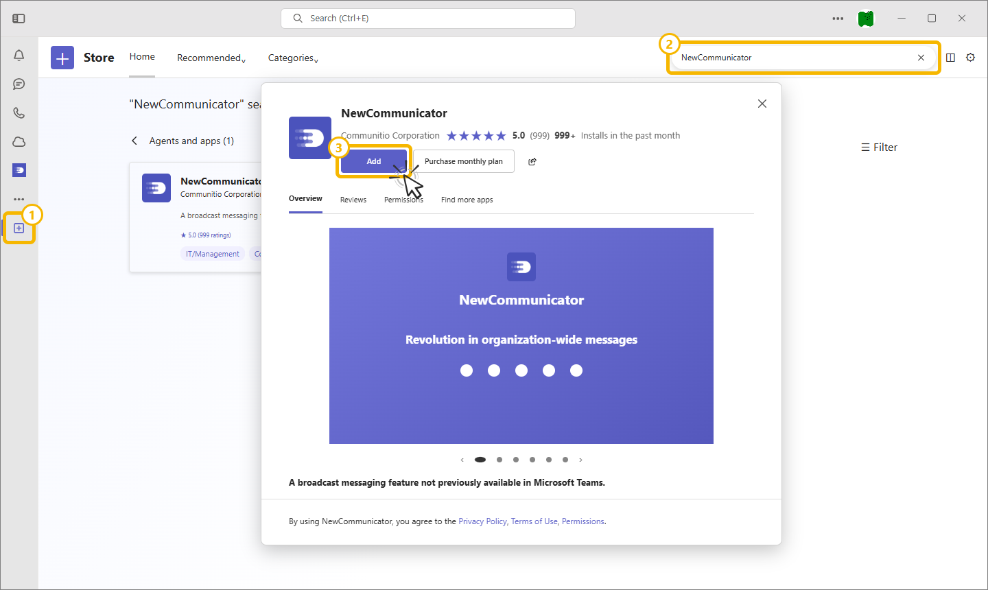Share the app link icon beside Purchase monthly plan
Image resolution: width=988 pixels, height=590 pixels.
click(532, 162)
